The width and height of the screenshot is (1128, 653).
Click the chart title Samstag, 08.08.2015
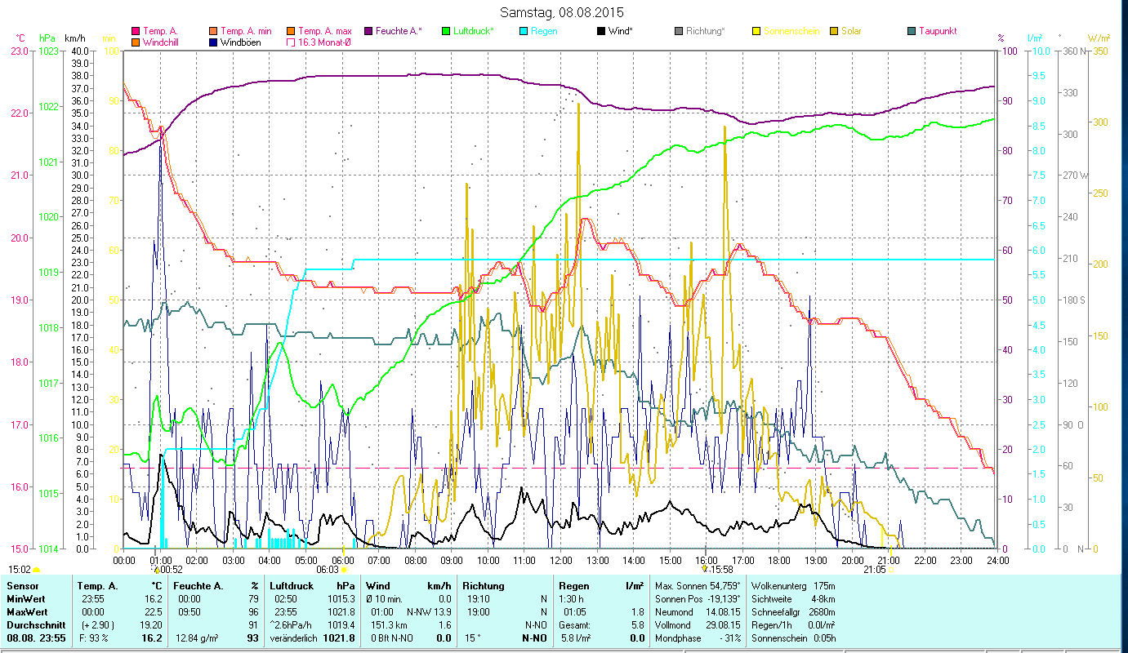564,13
